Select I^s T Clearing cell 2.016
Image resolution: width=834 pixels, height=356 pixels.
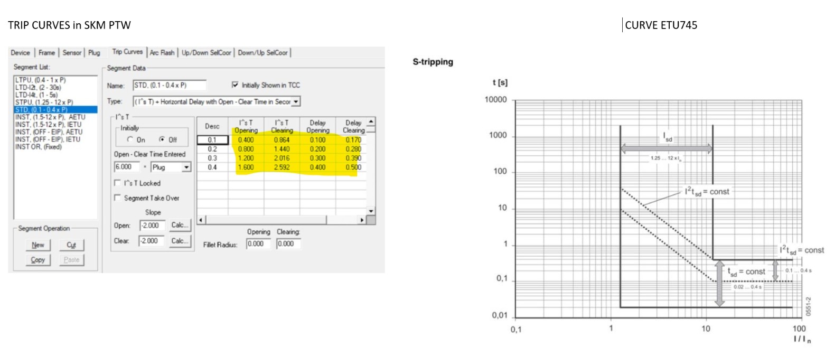pos(282,158)
